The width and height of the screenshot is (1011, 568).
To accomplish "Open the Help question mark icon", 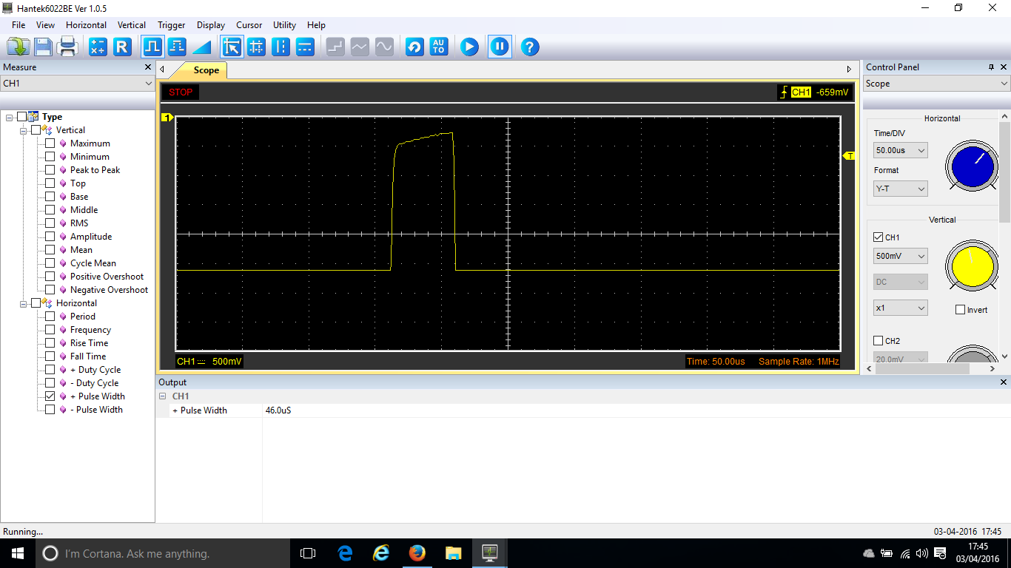I will (x=529, y=47).
